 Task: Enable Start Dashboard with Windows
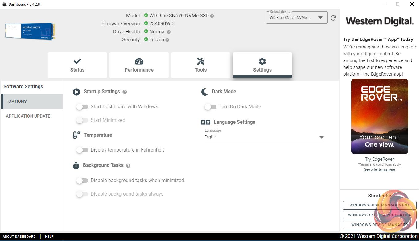tap(82, 107)
